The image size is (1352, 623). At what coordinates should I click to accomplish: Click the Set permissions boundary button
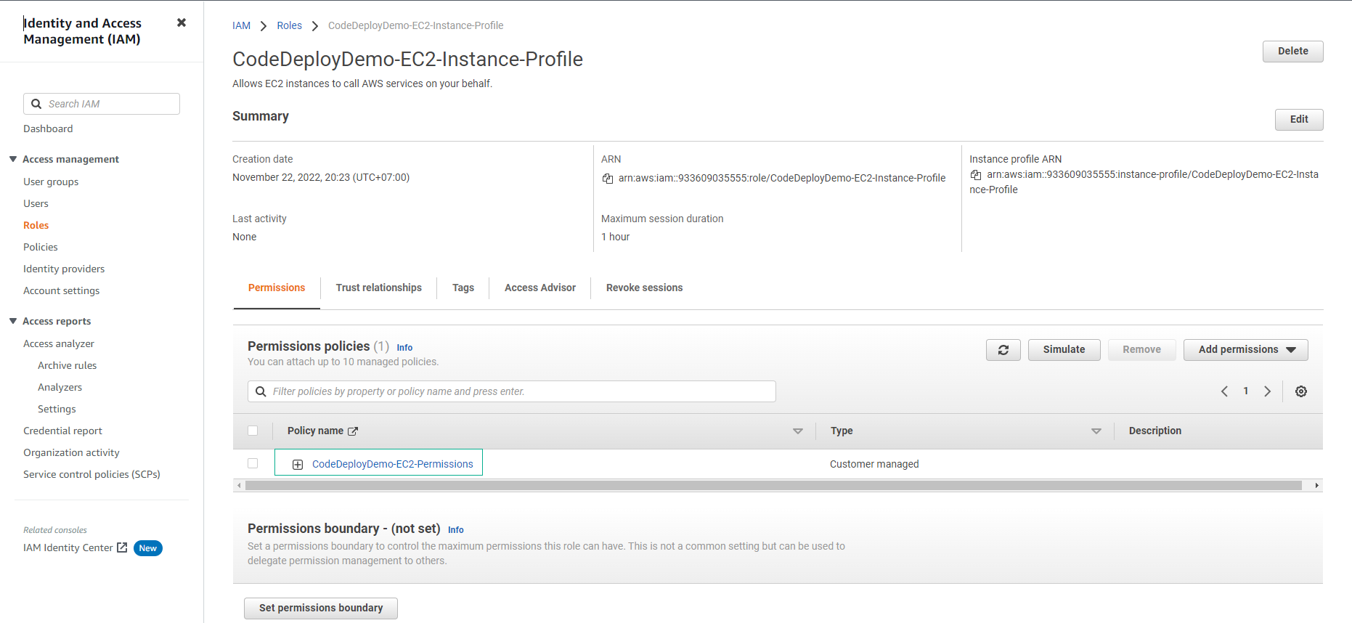coord(320,608)
